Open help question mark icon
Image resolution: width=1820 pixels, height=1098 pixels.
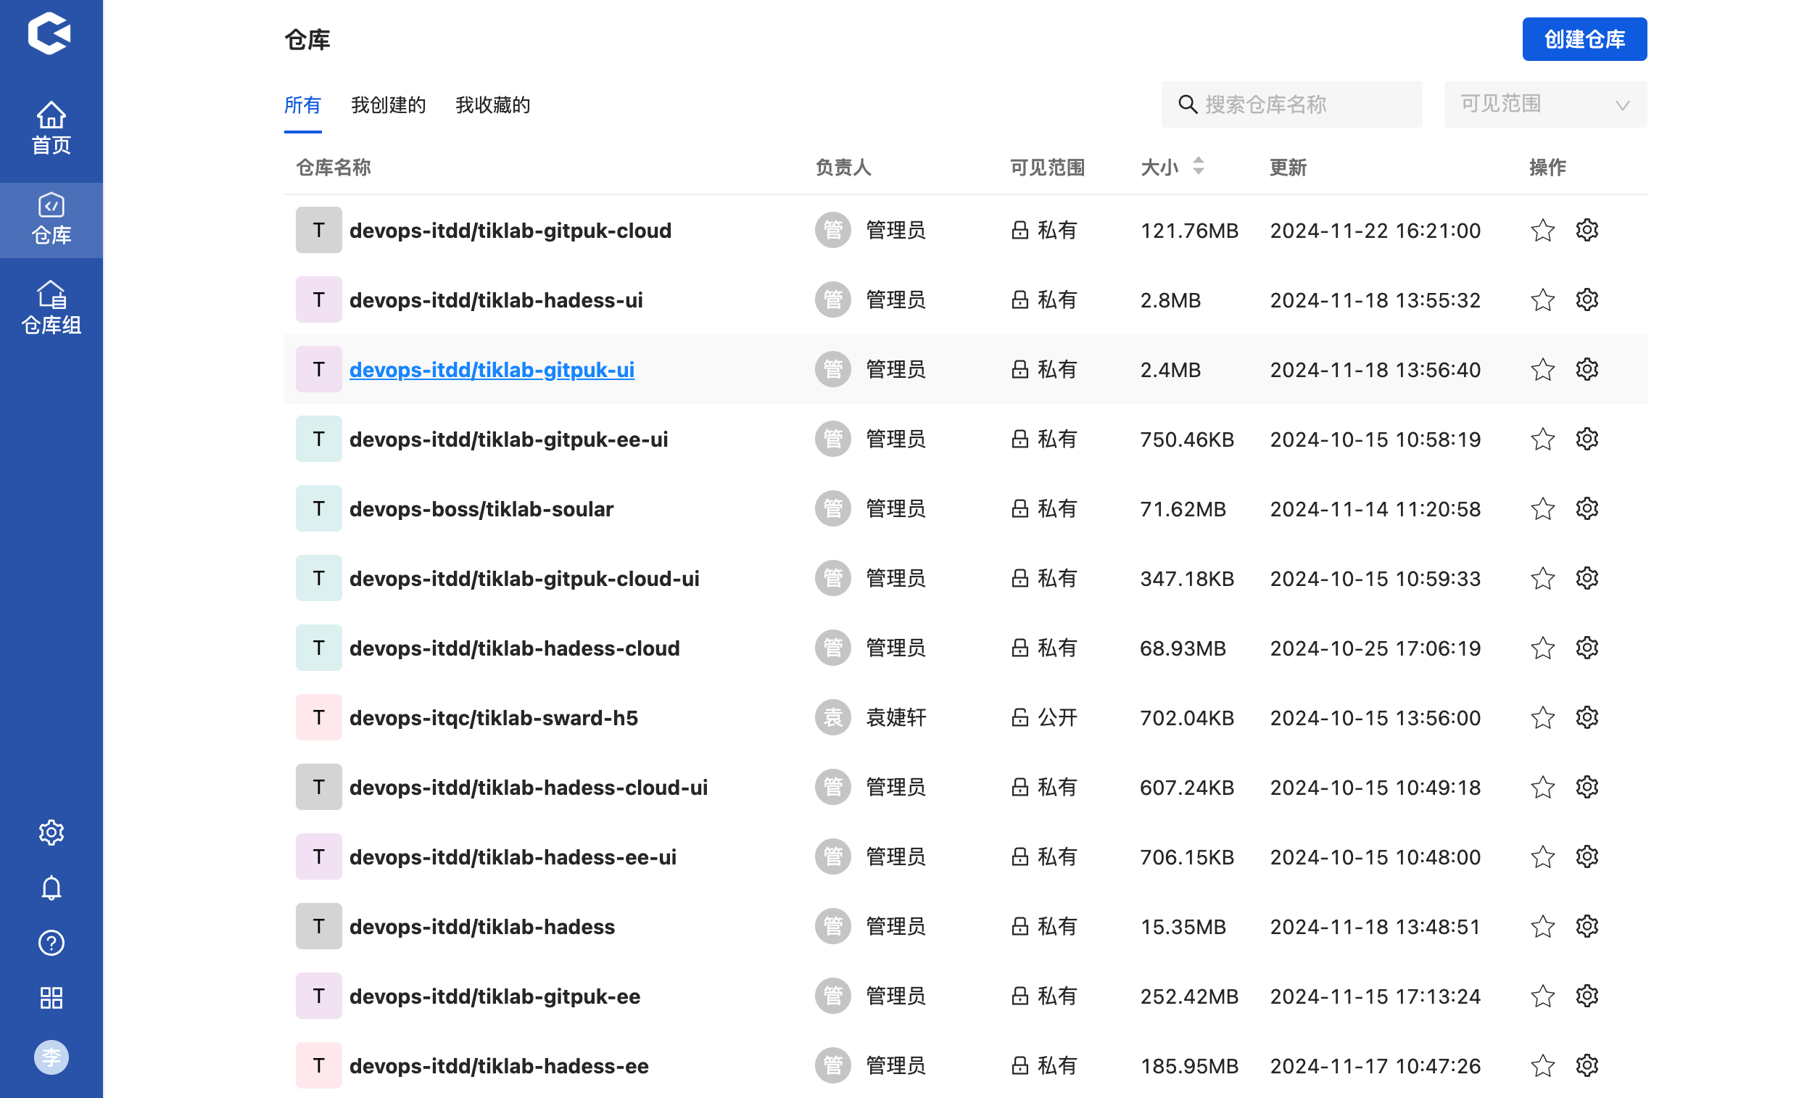(x=51, y=943)
